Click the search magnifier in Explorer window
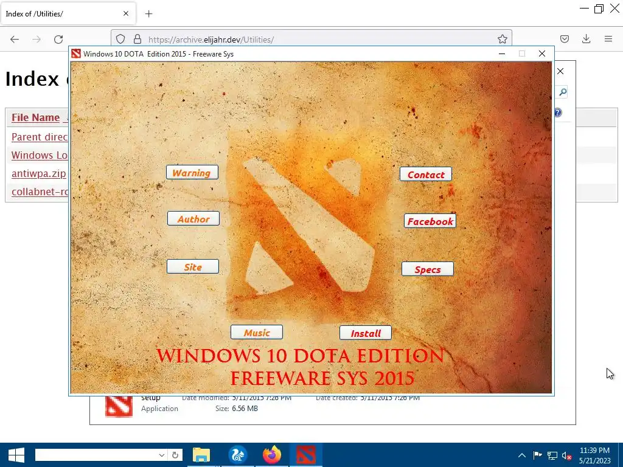The image size is (623, 467). 563,92
